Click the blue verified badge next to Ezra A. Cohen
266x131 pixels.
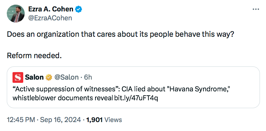(79, 9)
